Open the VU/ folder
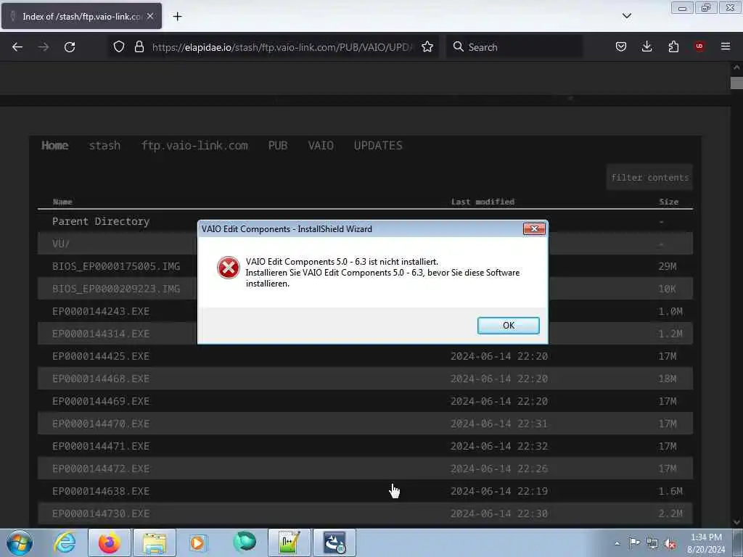 (61, 244)
